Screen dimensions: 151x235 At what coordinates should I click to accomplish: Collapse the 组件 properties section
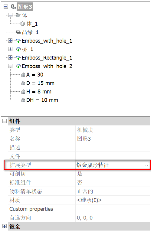point(5,121)
